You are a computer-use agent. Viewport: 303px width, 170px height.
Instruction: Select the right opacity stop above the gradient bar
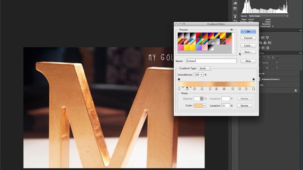coord(254,79)
